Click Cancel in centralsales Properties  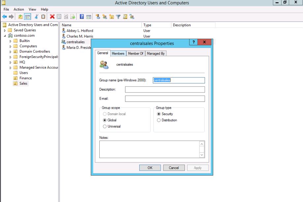(x=174, y=168)
